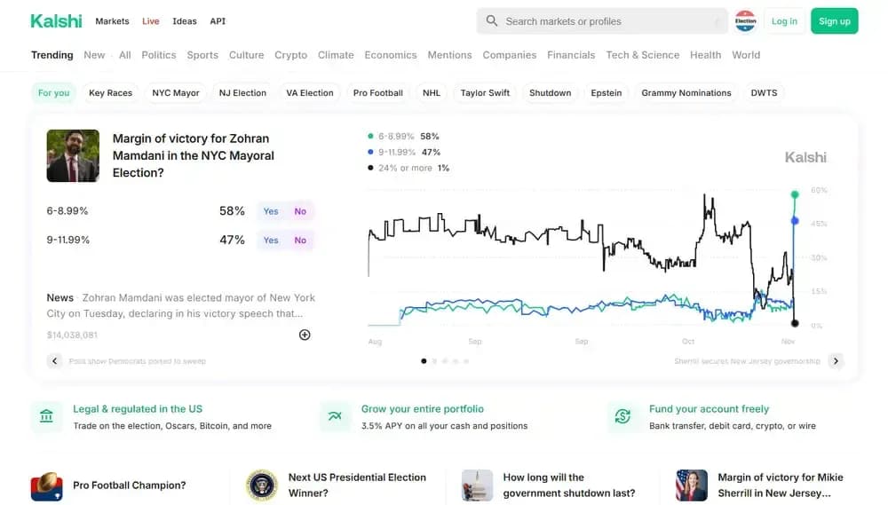Go to the previous featured market arrow
This screenshot has height=505, width=888.
(54, 360)
